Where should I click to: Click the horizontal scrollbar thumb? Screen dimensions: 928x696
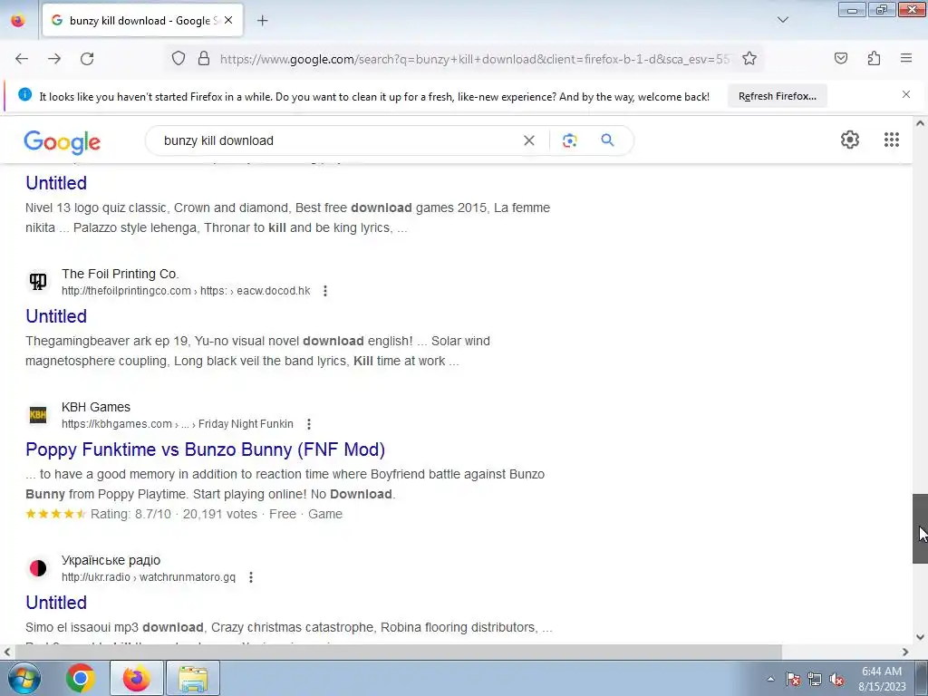[x=398, y=652]
